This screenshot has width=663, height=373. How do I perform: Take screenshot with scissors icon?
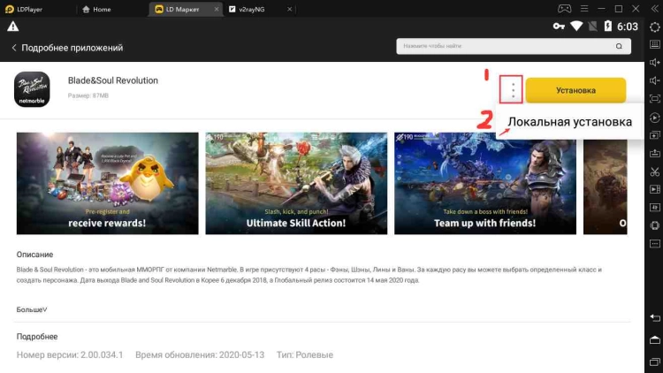click(x=654, y=171)
